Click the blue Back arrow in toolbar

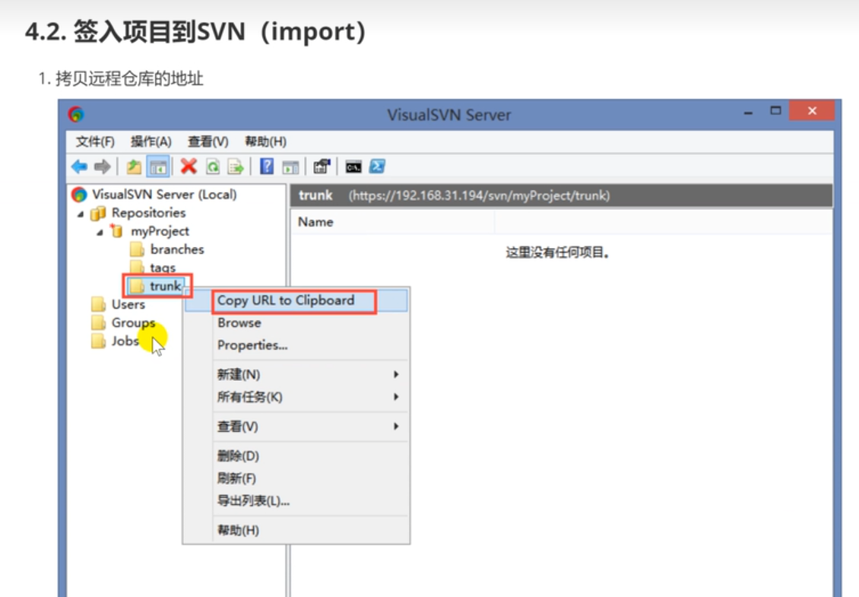(x=79, y=166)
